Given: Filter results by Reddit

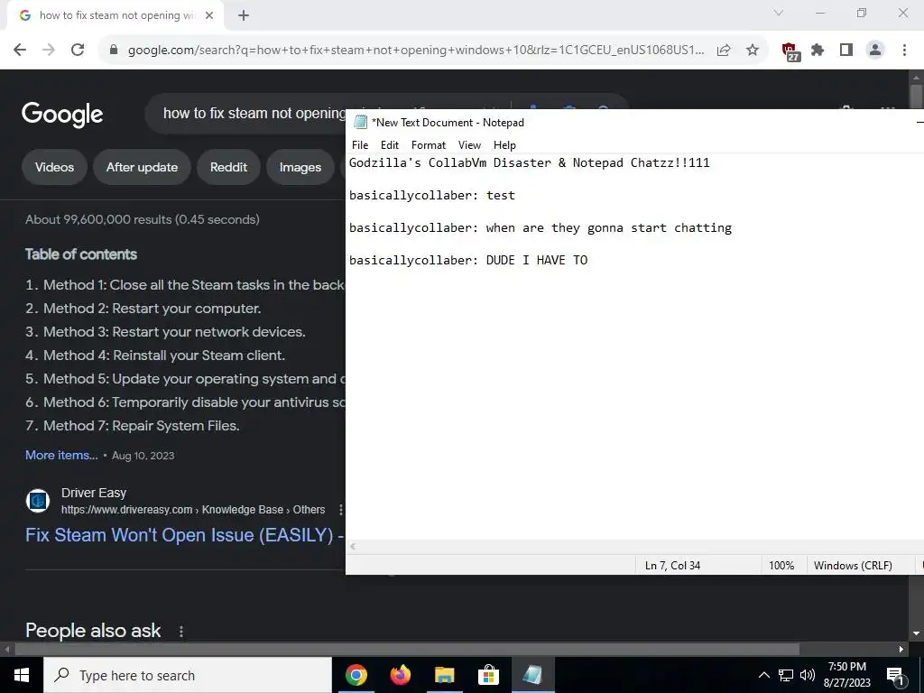Looking at the screenshot, I should [228, 167].
